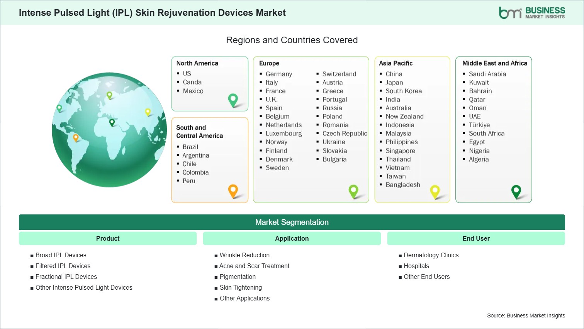Click the Asia Pacific heading
Viewport: 584px width, 329px height.
396,63
